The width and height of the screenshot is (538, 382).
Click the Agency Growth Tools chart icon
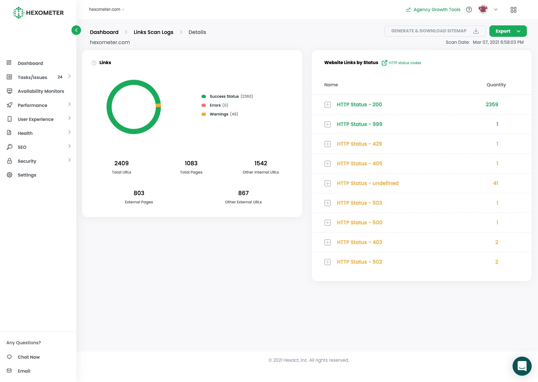(x=408, y=10)
